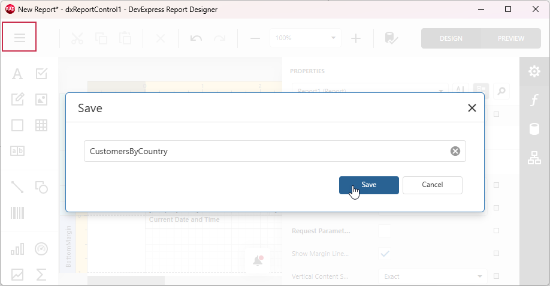Click the horizontal scrollbar under design surface
The height and width of the screenshot is (286, 550).
[126, 280]
